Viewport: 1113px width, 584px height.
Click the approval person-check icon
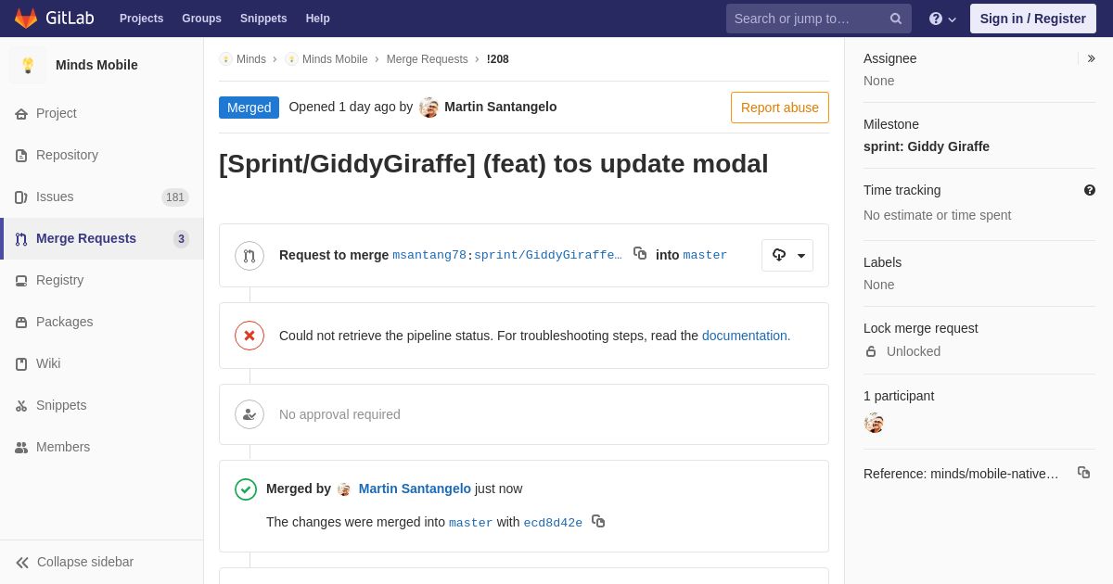(x=249, y=414)
